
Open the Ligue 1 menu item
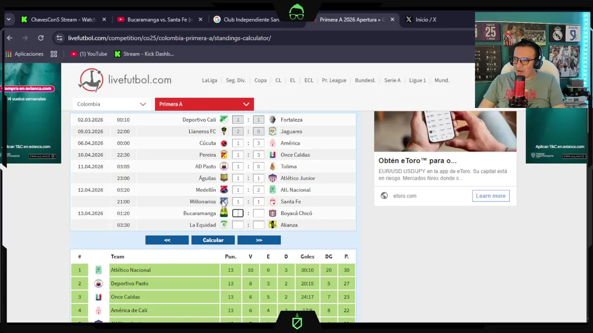pos(417,80)
